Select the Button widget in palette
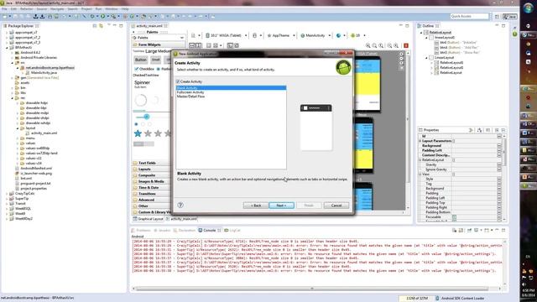 (140, 60)
